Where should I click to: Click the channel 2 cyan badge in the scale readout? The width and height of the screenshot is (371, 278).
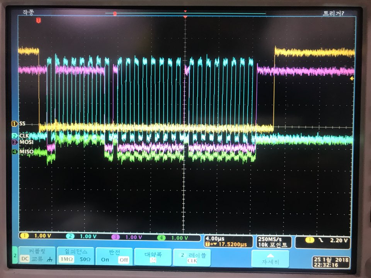(x=70, y=236)
